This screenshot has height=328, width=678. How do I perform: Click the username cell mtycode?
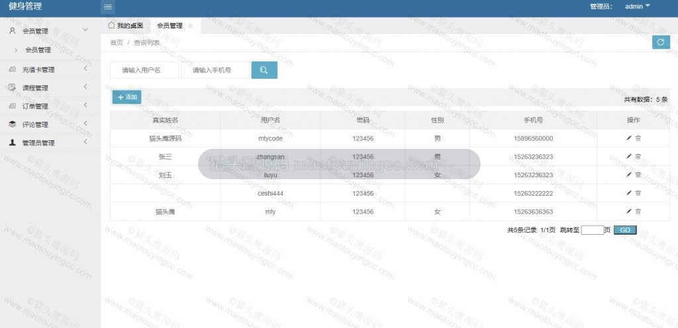pyautogui.click(x=270, y=138)
